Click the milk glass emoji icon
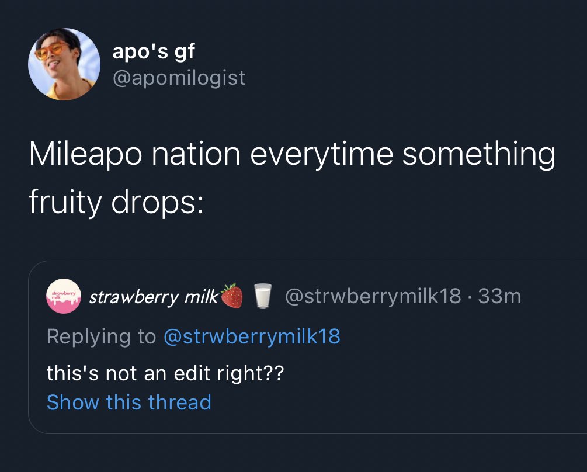587x472 pixels. (263, 296)
